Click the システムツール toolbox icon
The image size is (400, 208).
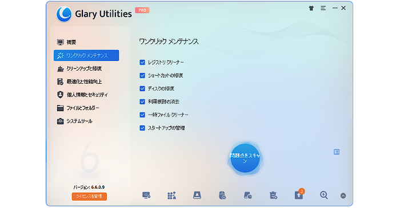pos(61,121)
